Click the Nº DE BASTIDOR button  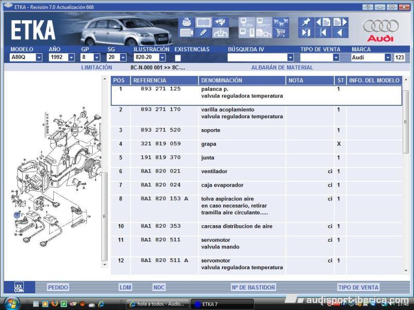[253, 287]
